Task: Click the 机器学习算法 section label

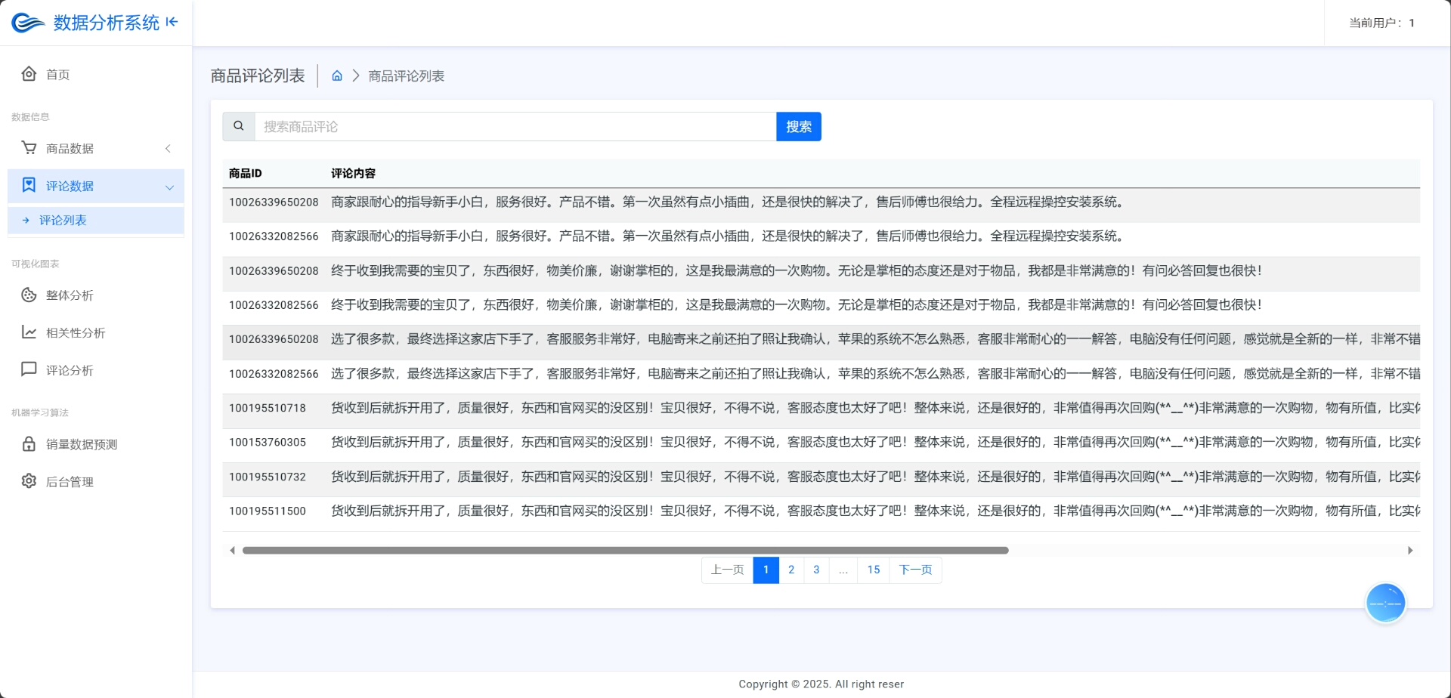Action: pos(40,412)
